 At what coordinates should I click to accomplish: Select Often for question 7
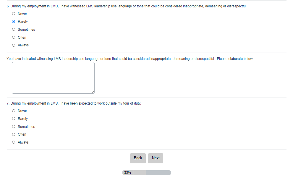pyautogui.click(x=14, y=134)
